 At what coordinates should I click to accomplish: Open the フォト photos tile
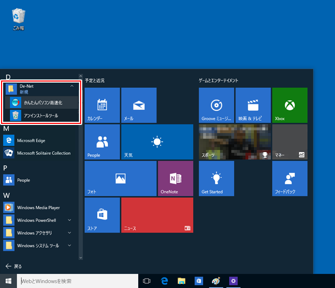pyautogui.click(x=120, y=179)
